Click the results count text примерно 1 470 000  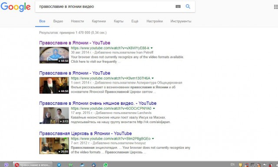75,33
